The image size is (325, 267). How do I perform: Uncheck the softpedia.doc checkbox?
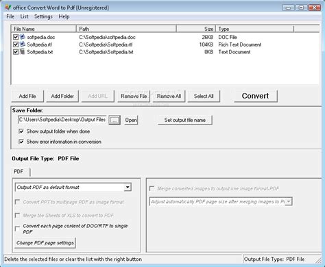coord(16,37)
